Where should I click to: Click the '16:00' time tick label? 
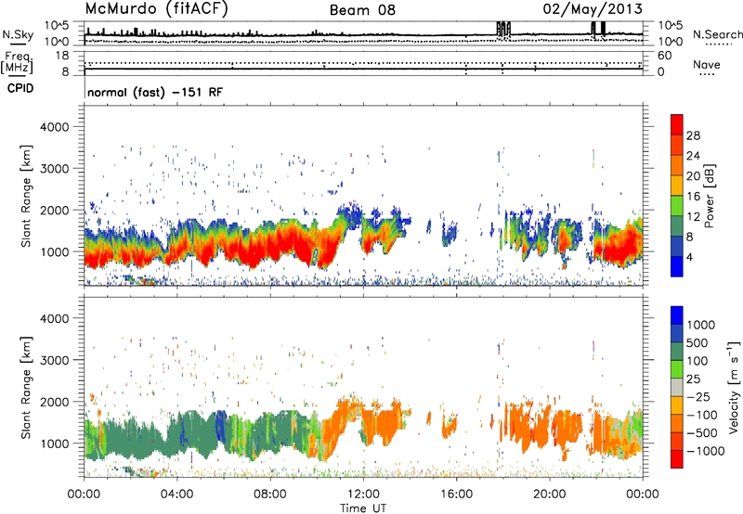point(457,495)
